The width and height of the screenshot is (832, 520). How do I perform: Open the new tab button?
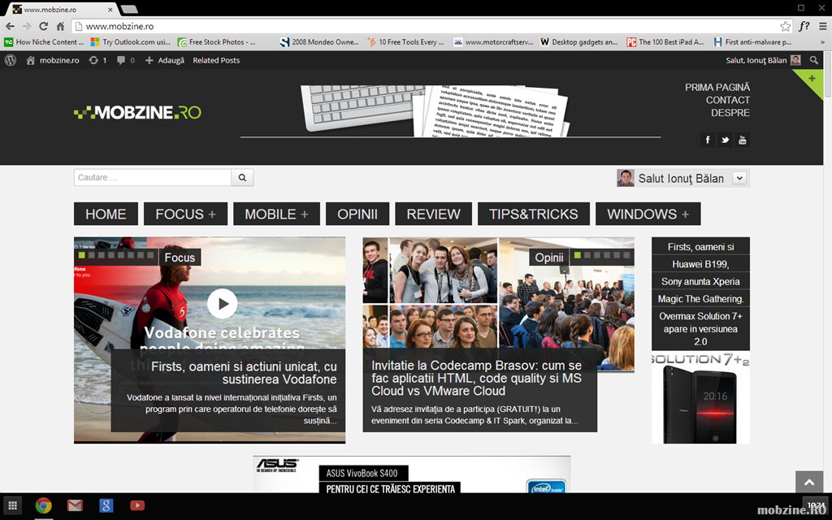(129, 9)
